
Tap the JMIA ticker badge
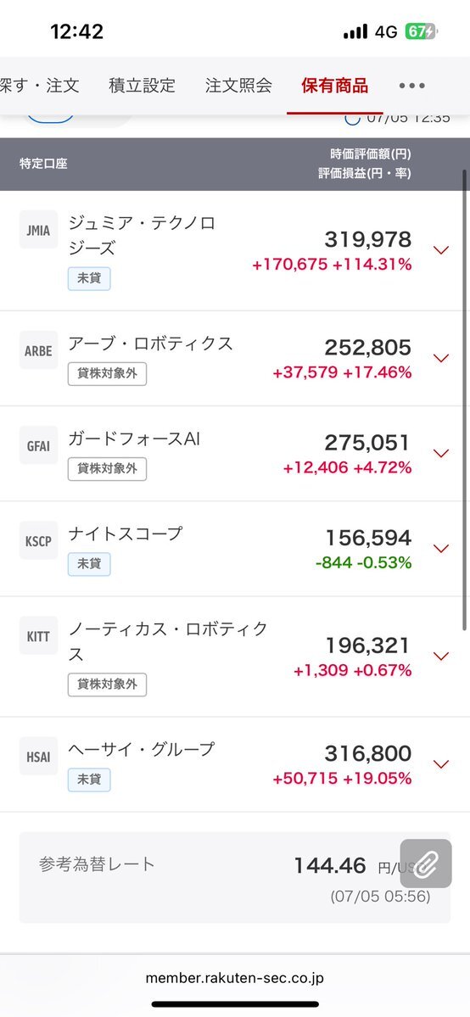[38, 230]
